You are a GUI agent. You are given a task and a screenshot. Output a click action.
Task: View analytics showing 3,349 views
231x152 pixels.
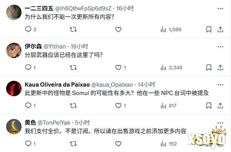(171, 67)
